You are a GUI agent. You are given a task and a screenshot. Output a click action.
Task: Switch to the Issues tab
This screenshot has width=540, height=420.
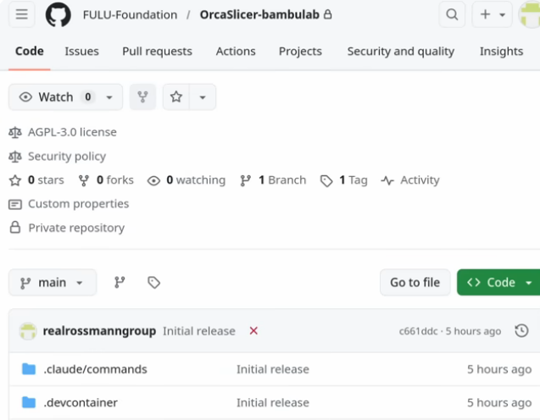click(x=81, y=51)
